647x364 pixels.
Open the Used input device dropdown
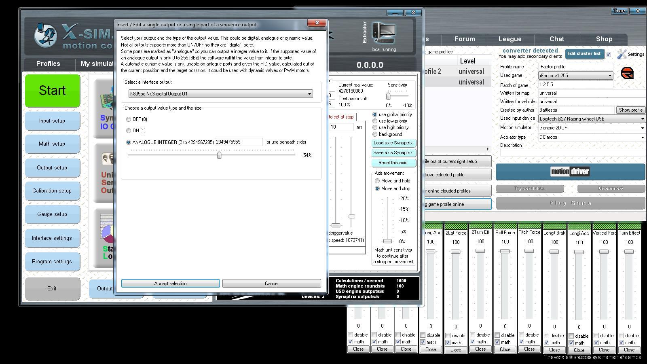click(x=642, y=119)
